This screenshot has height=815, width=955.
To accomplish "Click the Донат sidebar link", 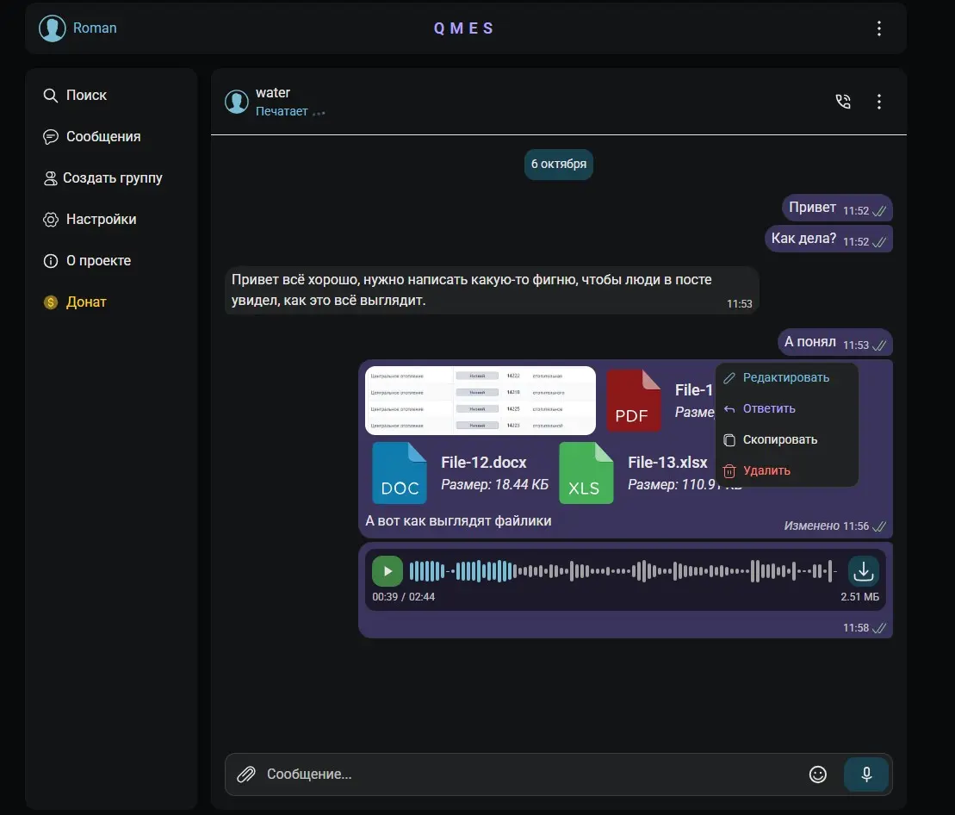I will (x=75, y=302).
